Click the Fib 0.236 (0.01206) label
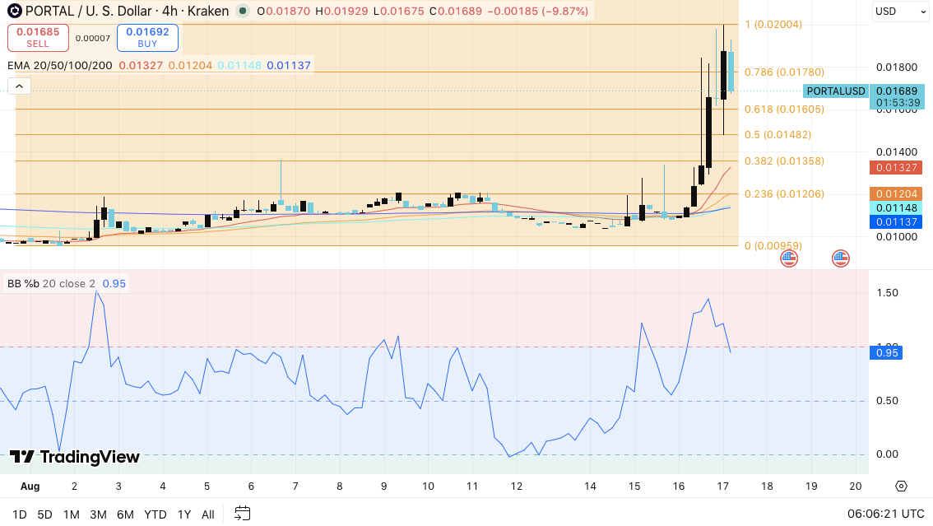The width and height of the screenshot is (933, 526). (784, 194)
